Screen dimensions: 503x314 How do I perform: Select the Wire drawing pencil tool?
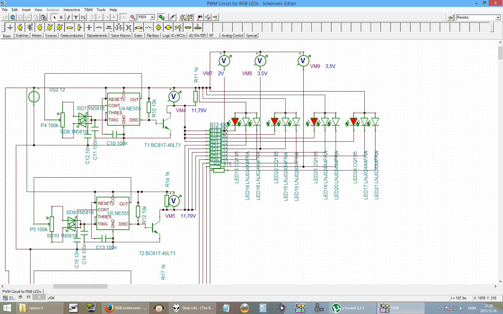[68, 17]
